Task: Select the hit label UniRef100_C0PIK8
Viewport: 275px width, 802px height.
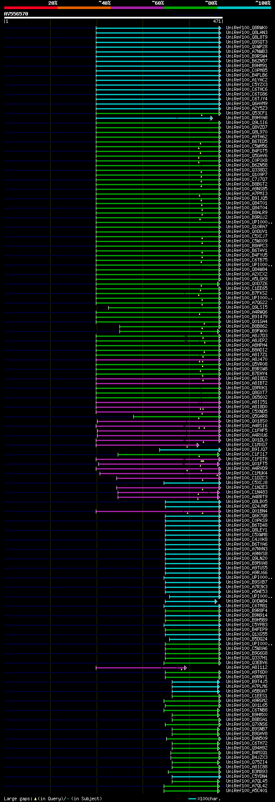Action: pos(247,160)
